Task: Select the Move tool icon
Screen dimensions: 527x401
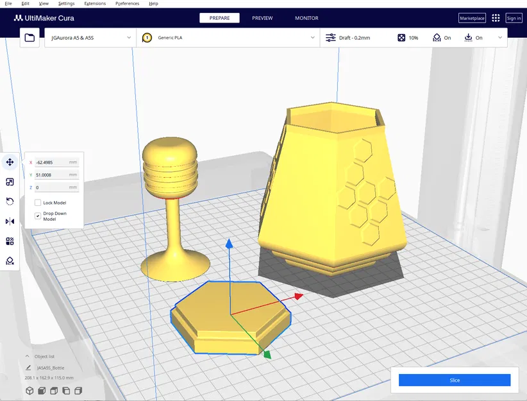Action: [x=10, y=162]
